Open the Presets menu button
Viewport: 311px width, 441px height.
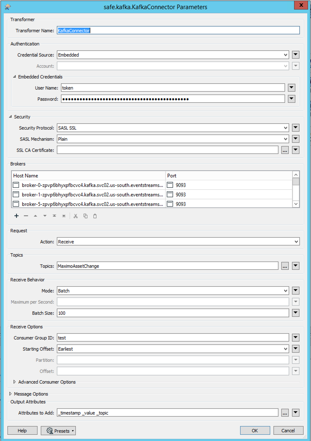(58, 431)
